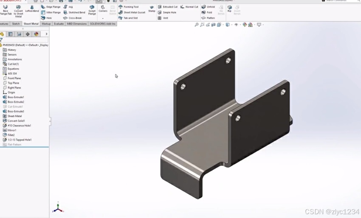Image resolution: width=361 pixels, height=218 pixels.
Task: Click the Zoom to Area icon
Action: tap(202, 25)
